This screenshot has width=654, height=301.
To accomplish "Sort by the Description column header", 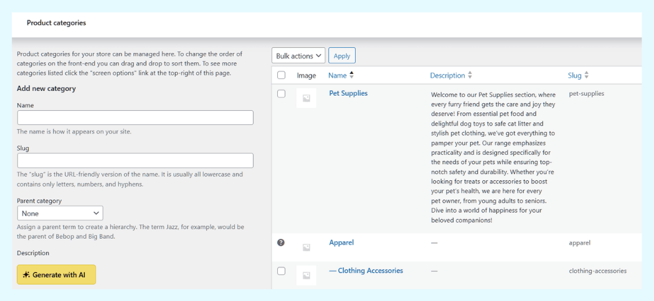I will point(447,75).
